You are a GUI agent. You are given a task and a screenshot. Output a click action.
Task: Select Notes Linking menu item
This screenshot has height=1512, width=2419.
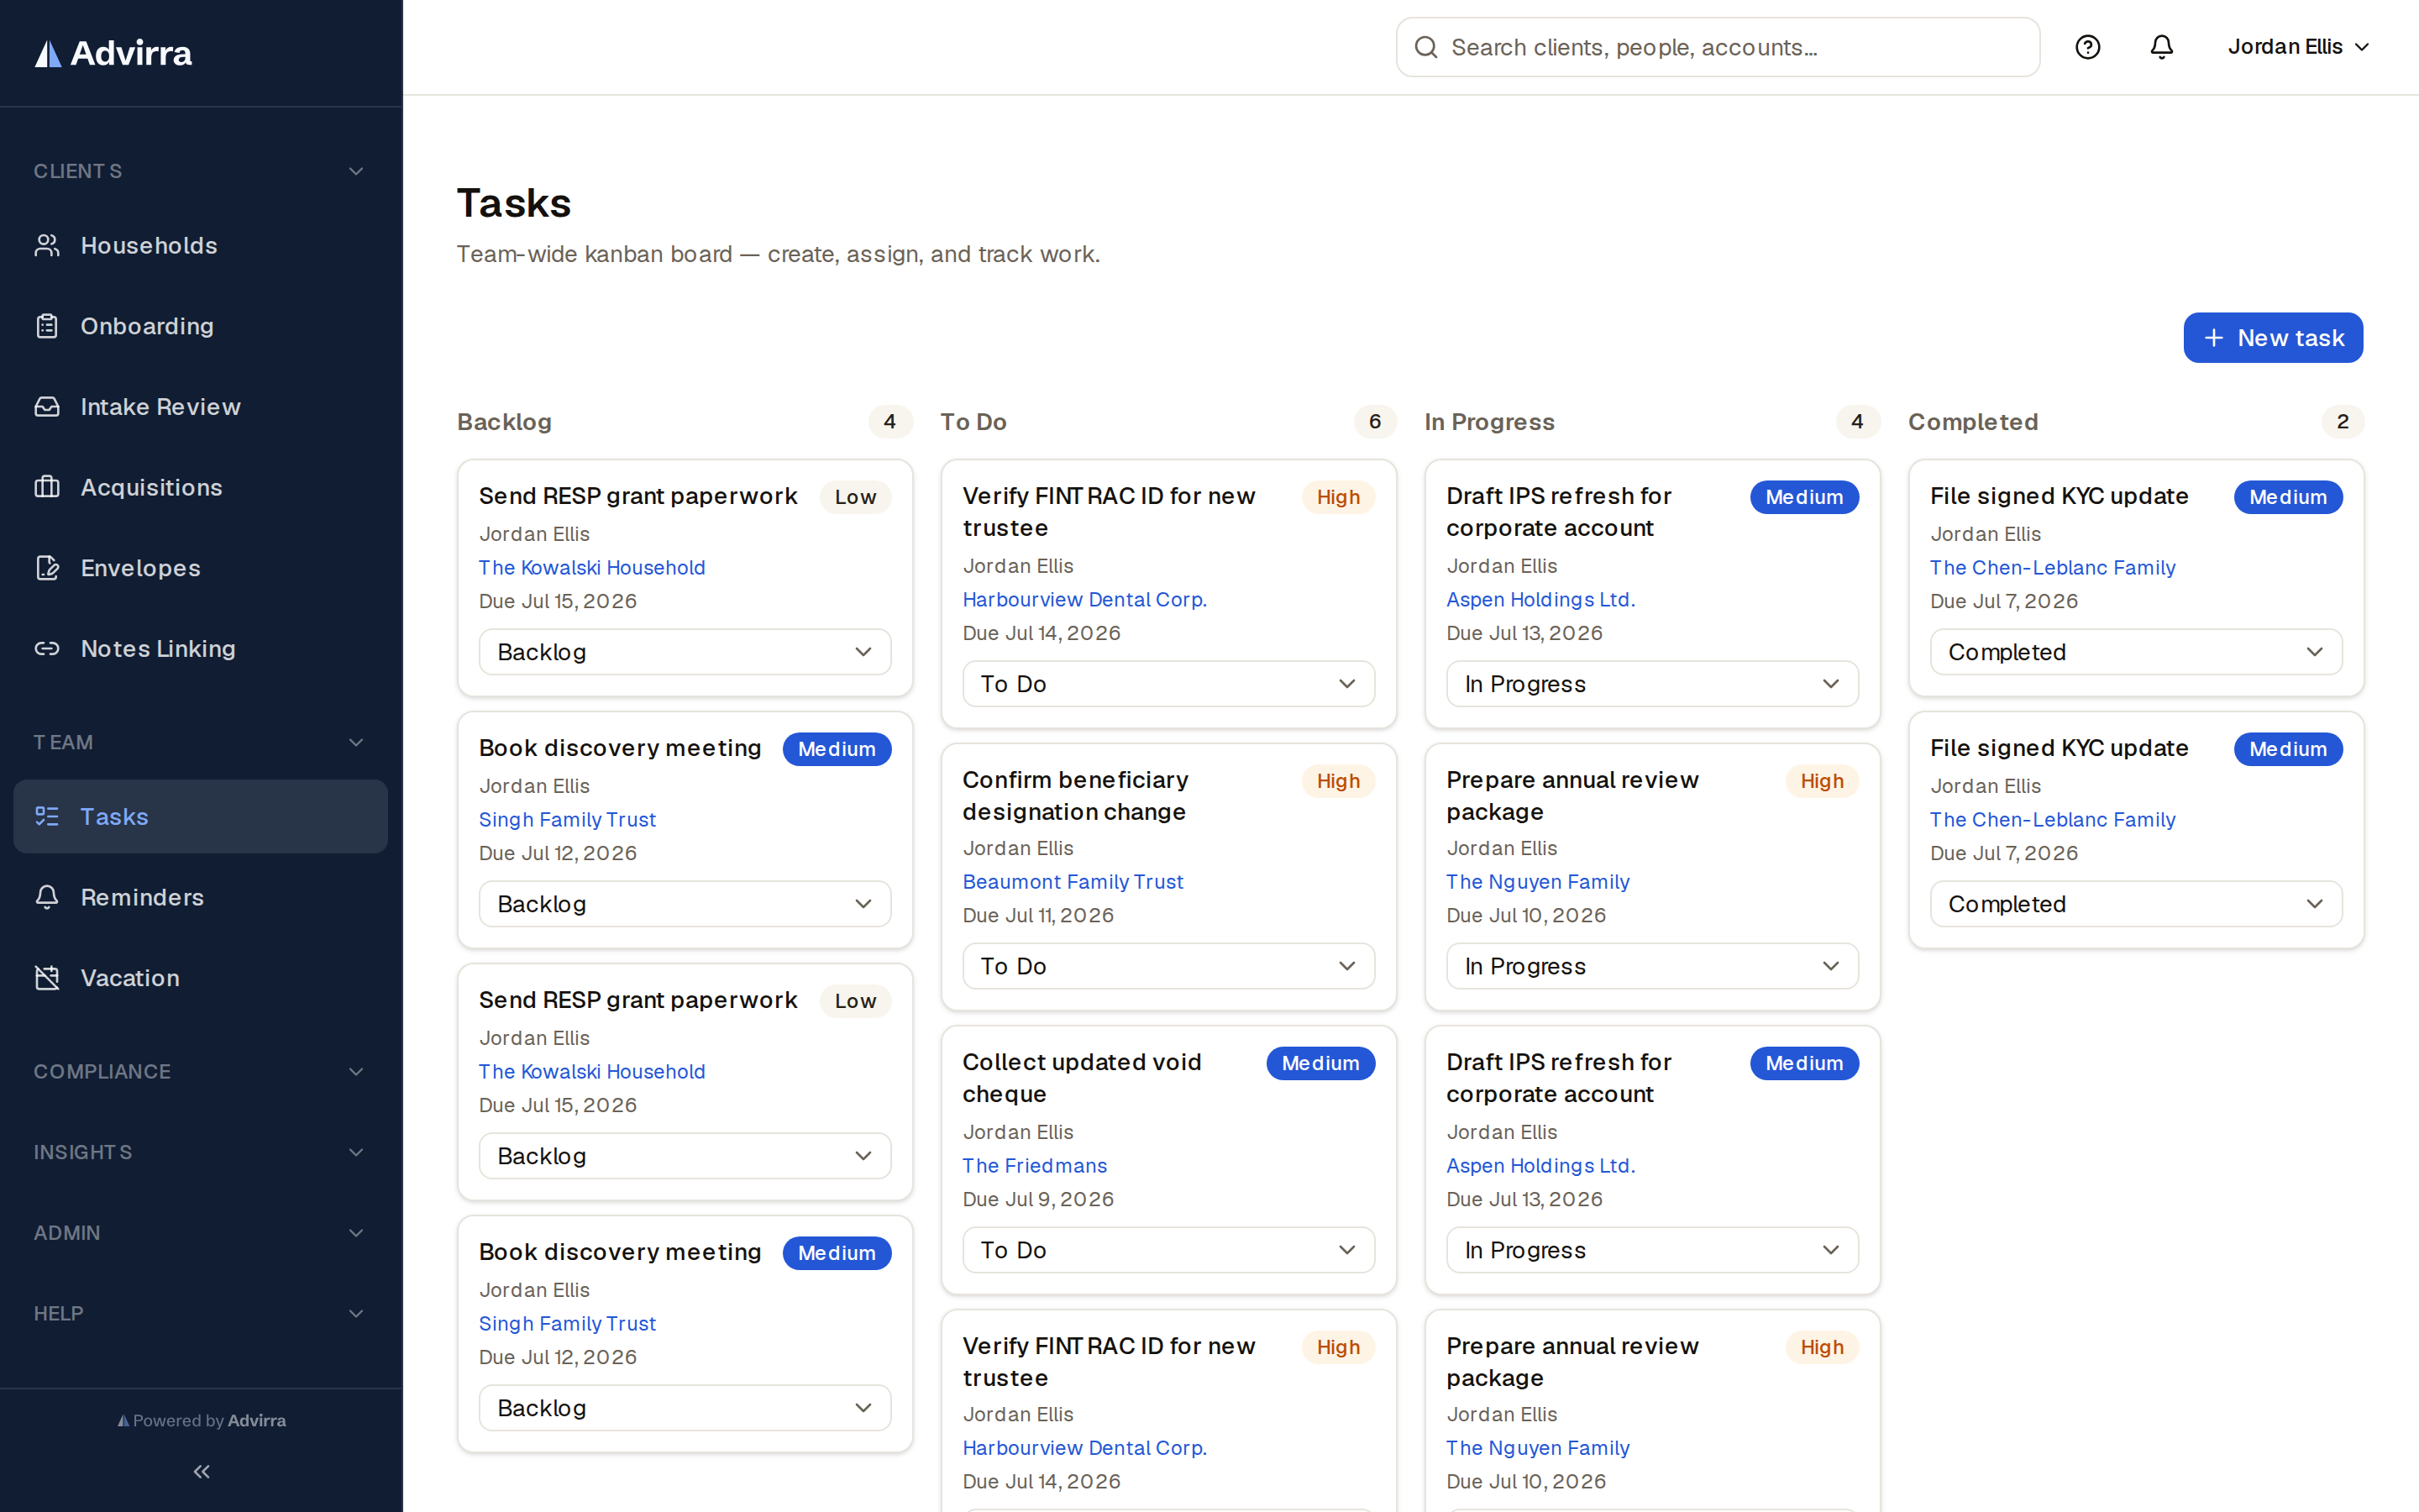[x=201, y=649]
